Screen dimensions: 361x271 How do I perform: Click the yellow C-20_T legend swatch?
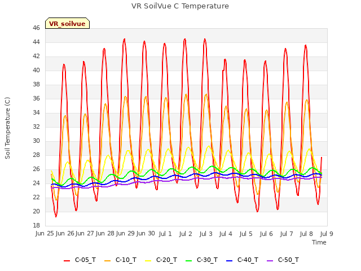[x=148, y=261]
